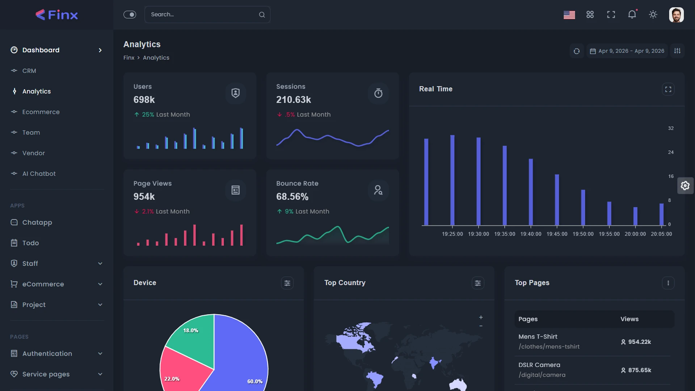Viewport: 695px width, 391px height.
Task: Expand the Project submenu
Action: click(100, 305)
